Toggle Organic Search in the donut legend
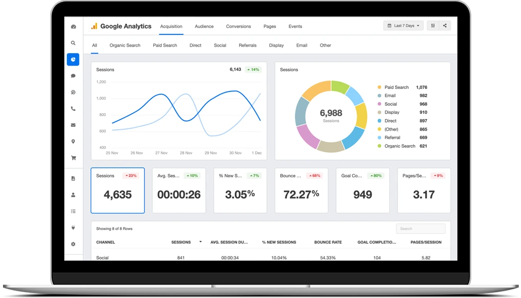The height and width of the screenshot is (298, 521). click(400, 146)
